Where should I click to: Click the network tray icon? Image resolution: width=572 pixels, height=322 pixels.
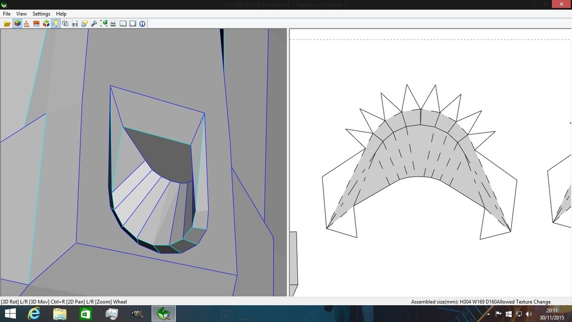[x=519, y=314]
